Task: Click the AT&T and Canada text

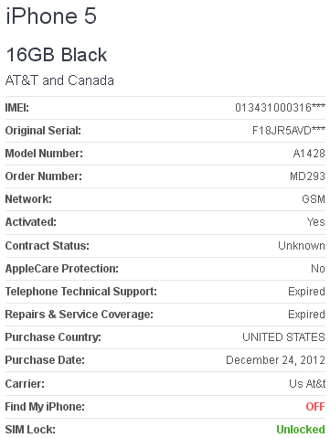Action: pyautogui.click(x=59, y=80)
